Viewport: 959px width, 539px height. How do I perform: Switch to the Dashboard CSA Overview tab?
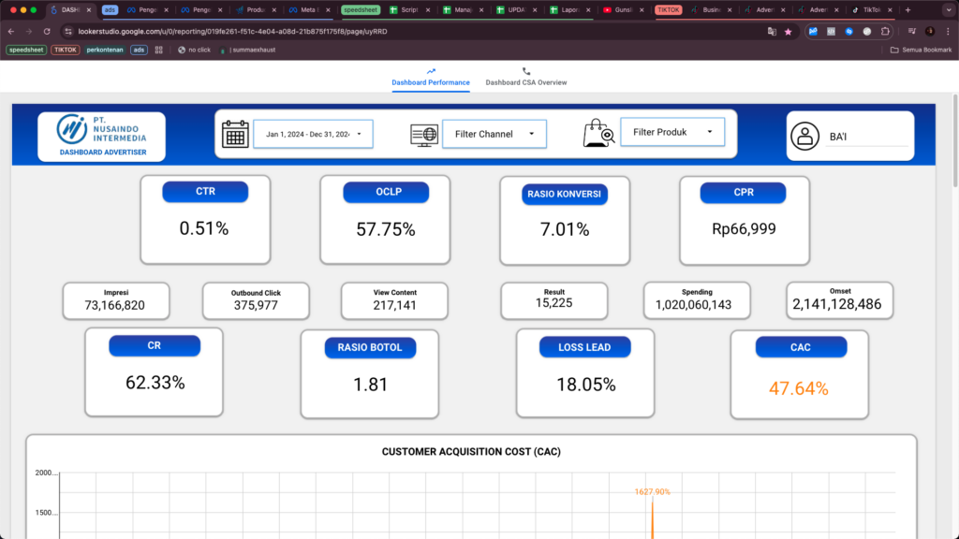(x=525, y=77)
